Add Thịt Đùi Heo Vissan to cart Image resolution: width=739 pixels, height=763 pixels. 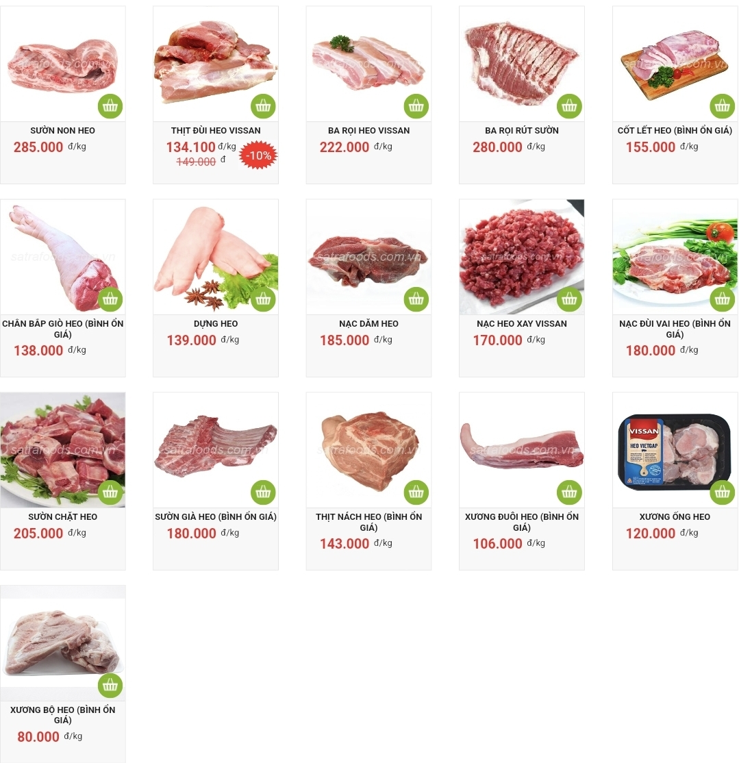[263, 106]
